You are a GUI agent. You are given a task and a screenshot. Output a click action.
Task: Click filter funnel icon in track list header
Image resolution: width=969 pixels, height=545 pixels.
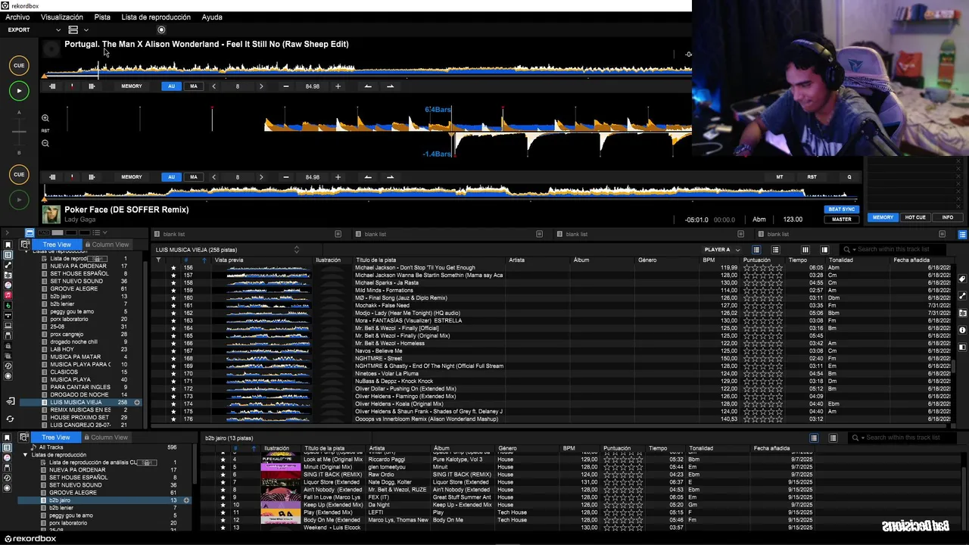click(x=158, y=260)
